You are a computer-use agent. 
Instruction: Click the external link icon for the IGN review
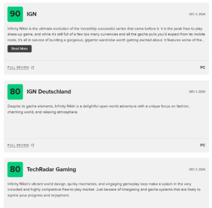coord(33,68)
